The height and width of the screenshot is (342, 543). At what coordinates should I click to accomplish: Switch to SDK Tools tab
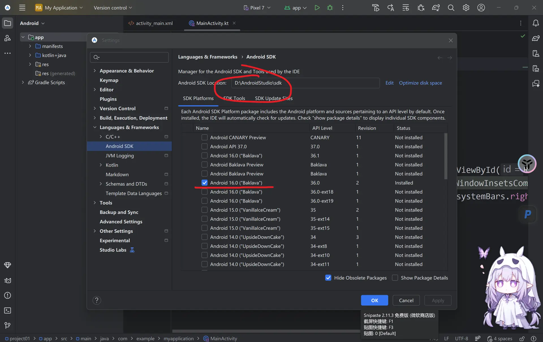click(x=234, y=98)
